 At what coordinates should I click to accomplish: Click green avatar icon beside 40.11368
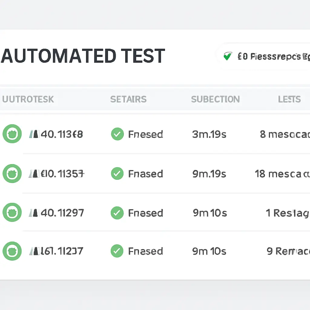click(12, 134)
